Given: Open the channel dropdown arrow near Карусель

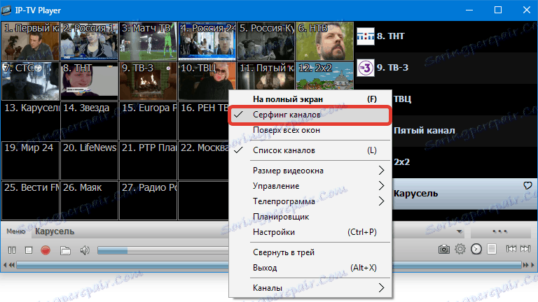Looking at the screenshot, I should click(459, 232).
